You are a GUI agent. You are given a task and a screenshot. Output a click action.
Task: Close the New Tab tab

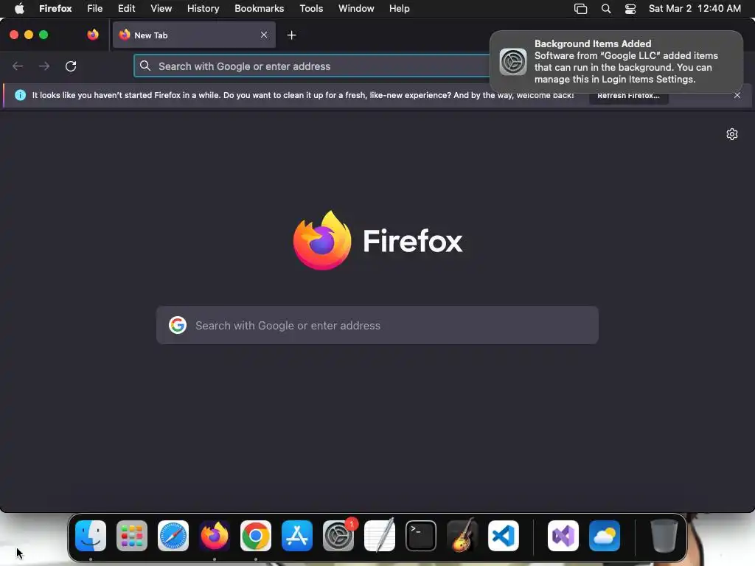click(x=264, y=35)
